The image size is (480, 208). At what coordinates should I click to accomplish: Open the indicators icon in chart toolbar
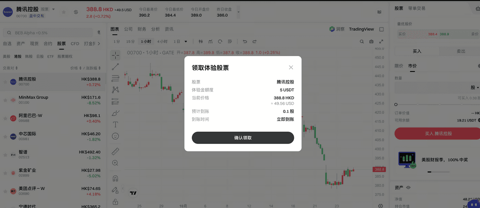210,41
